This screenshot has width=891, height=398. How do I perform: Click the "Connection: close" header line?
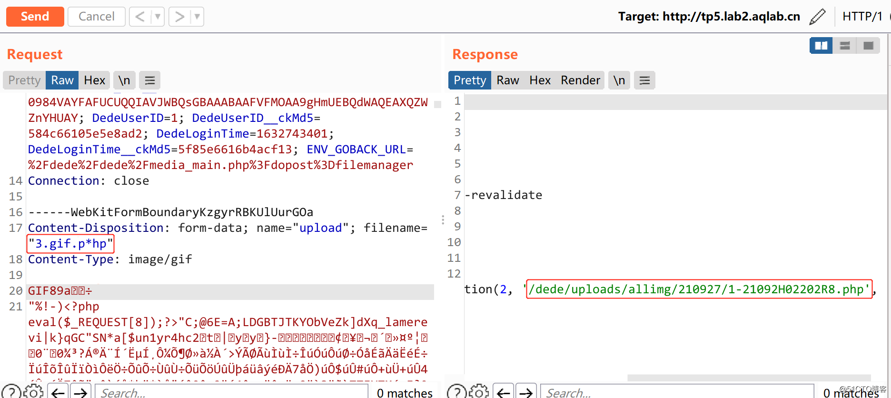(89, 181)
